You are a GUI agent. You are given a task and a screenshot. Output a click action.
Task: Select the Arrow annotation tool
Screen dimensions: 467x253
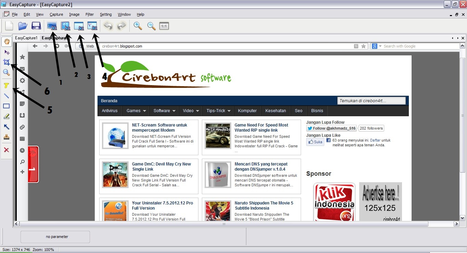6,127
